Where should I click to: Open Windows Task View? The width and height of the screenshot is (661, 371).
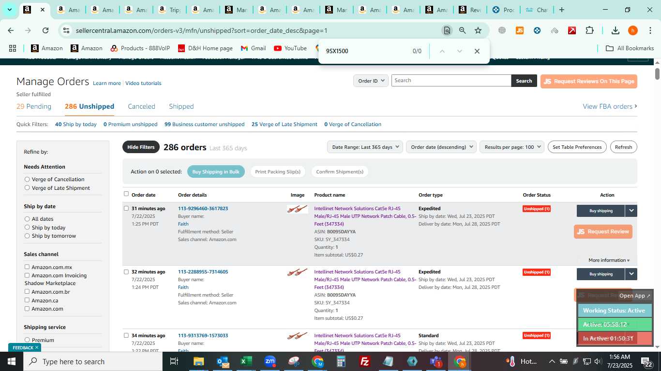pyautogui.click(x=174, y=361)
